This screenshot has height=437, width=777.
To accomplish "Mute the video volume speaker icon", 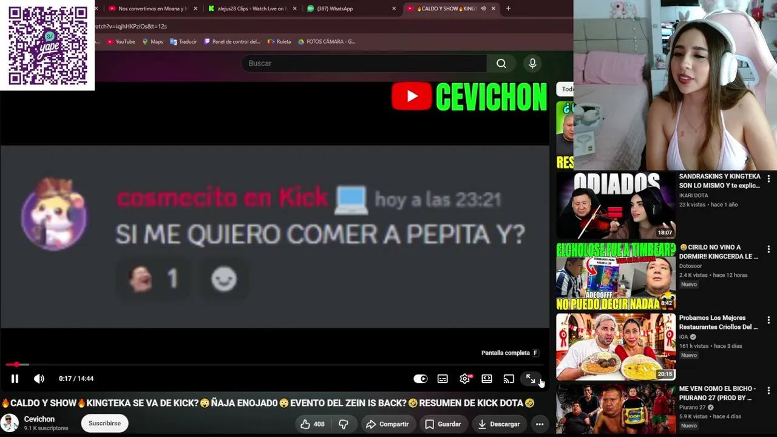I will coord(39,379).
